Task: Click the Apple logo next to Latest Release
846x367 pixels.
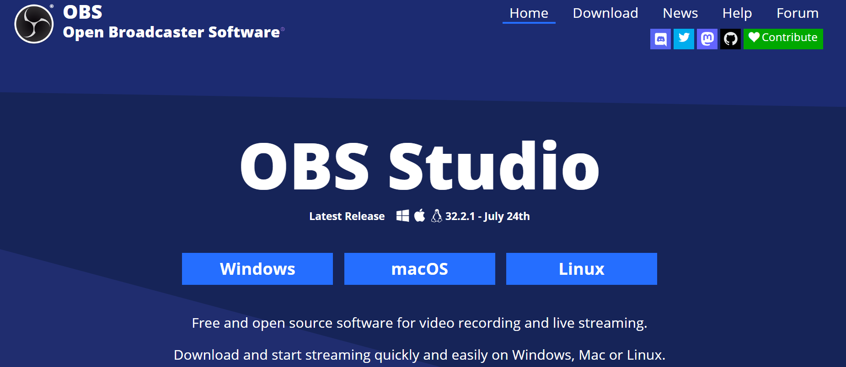Action: point(419,215)
